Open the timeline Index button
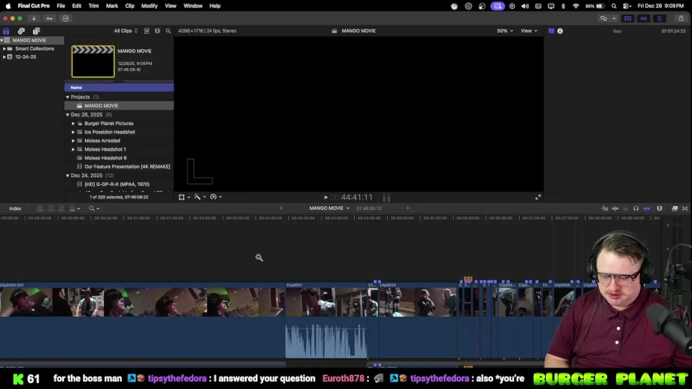 pos(15,209)
